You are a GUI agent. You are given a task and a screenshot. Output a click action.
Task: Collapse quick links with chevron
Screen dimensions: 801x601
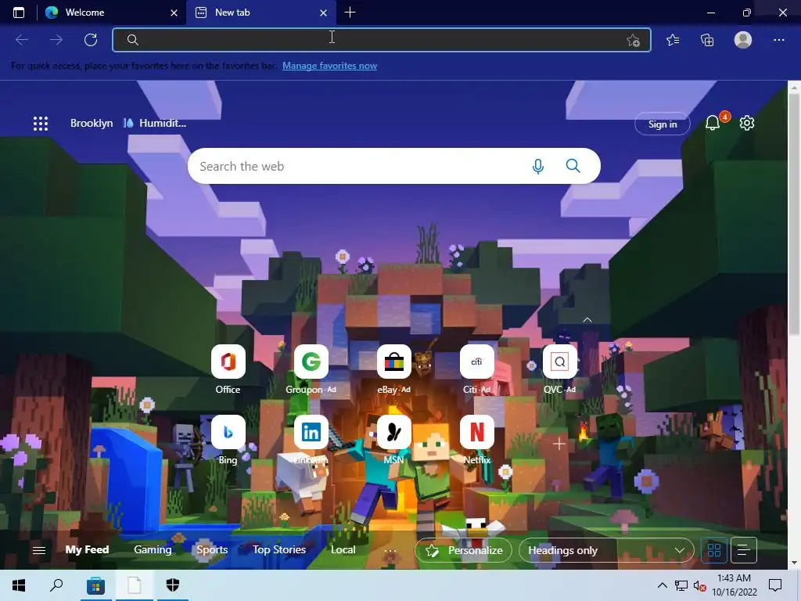587,320
